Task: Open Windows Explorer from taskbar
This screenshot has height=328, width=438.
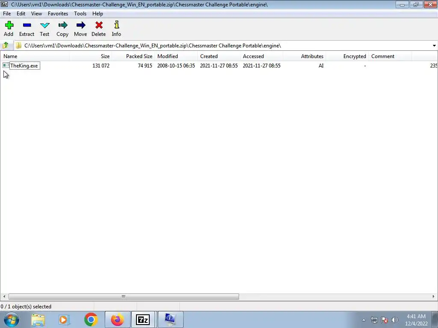Action: [38, 319]
